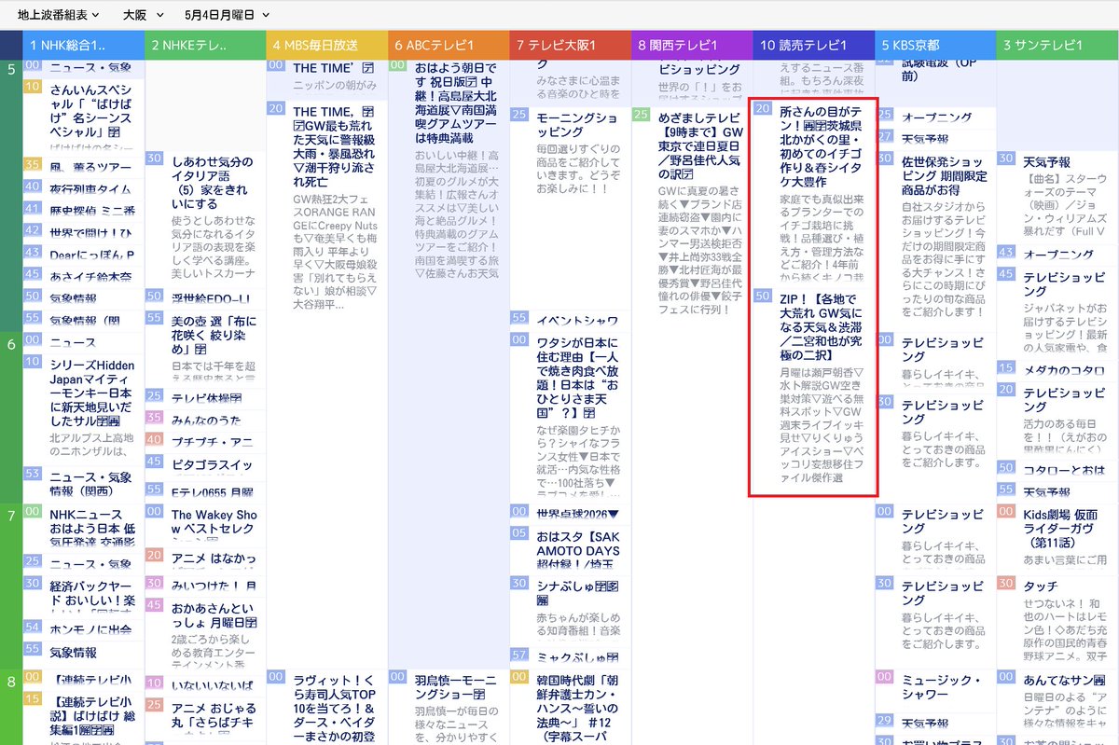The image size is (1119, 745).
Task: Select the 1 NHK総合1 channel header
Action: pyautogui.click(x=83, y=45)
